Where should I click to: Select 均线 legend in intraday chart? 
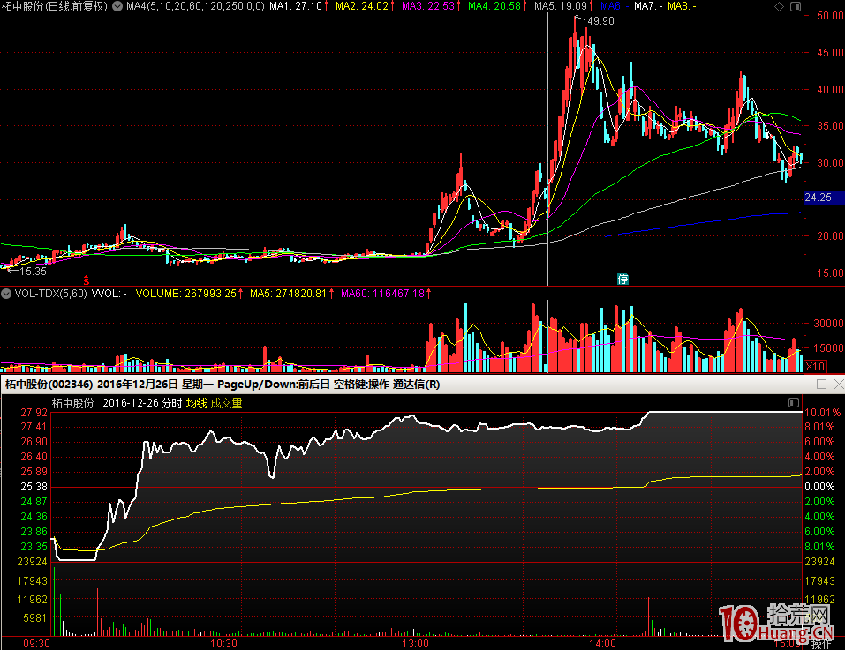[x=197, y=403]
